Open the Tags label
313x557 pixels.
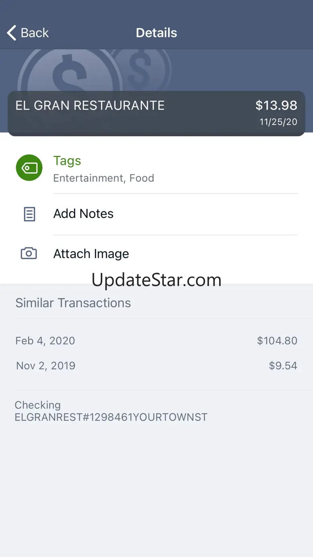[x=67, y=161]
